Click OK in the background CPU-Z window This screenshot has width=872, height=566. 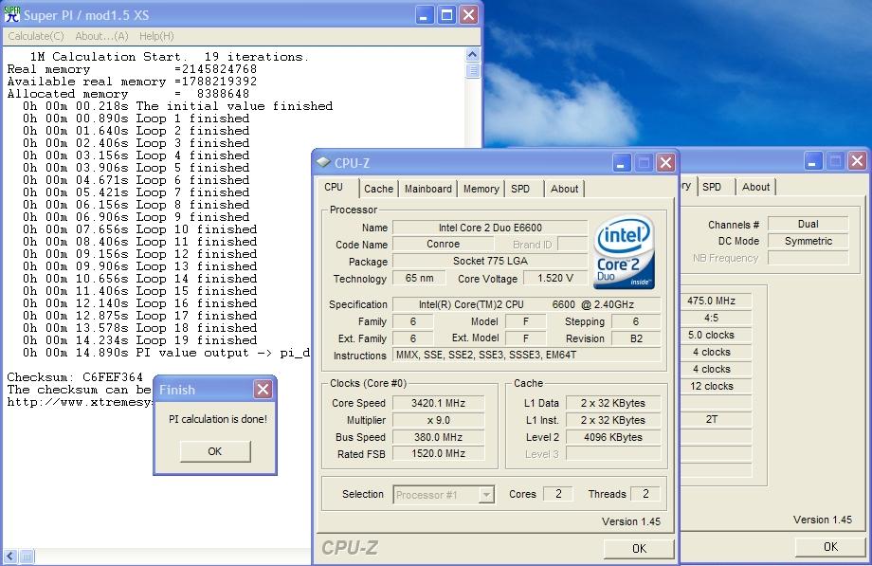[831, 546]
